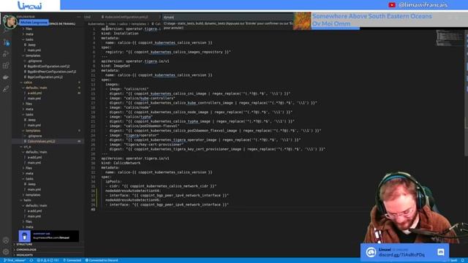This screenshot has width=468, height=263.
Task: Click the Limawi logo at top left
Action: tap(29, 5)
